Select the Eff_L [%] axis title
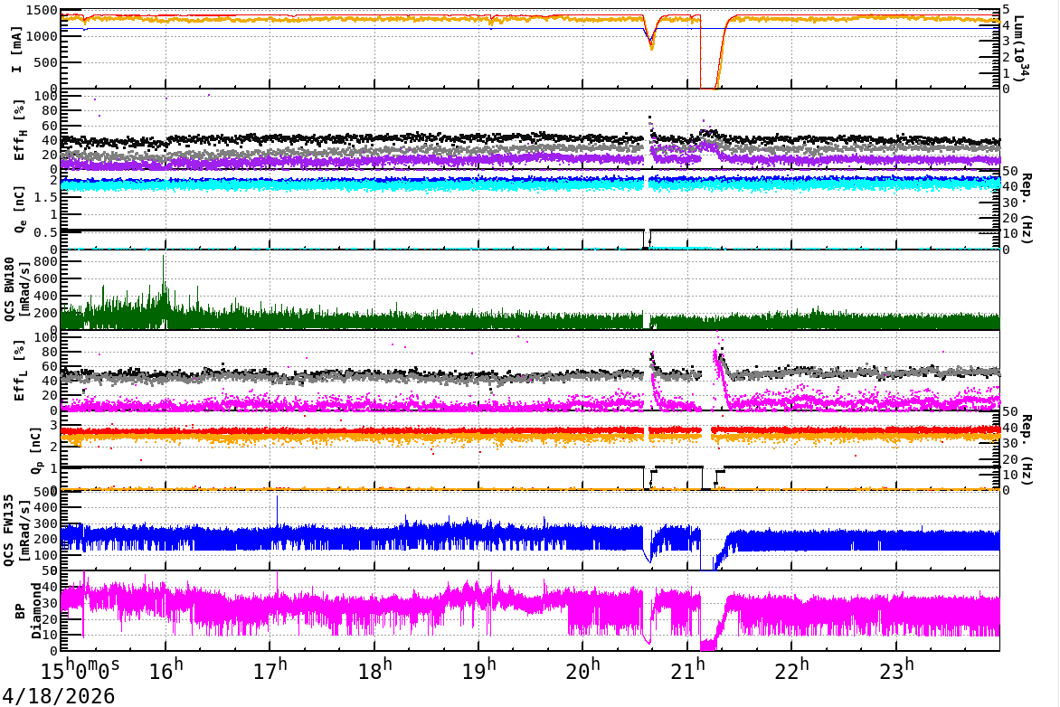 point(19,371)
